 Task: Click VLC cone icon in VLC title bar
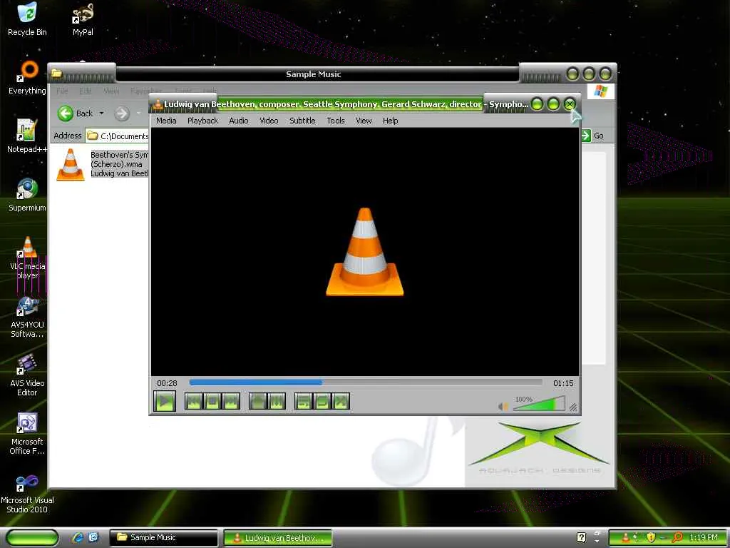(158, 104)
